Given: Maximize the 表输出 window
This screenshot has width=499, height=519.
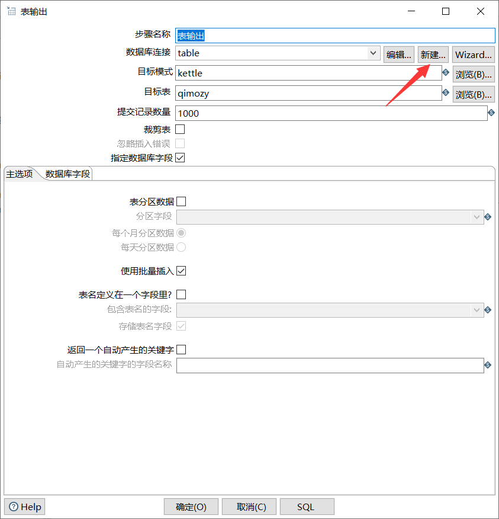Looking at the screenshot, I should (445, 11).
